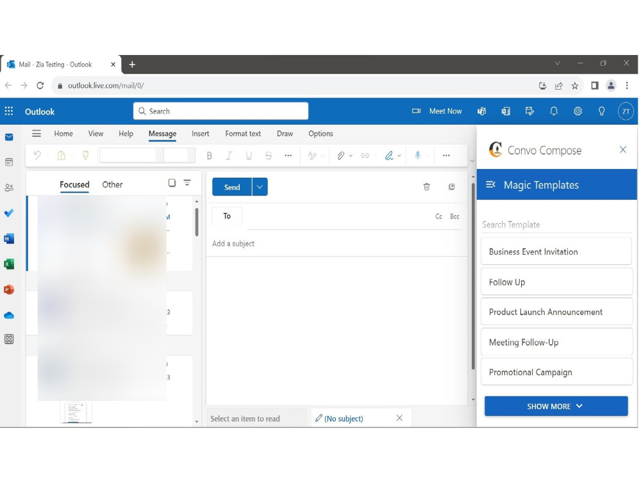Select the Promotional Campaign template
Viewport: 641px width, 480px height.
pyautogui.click(x=556, y=372)
